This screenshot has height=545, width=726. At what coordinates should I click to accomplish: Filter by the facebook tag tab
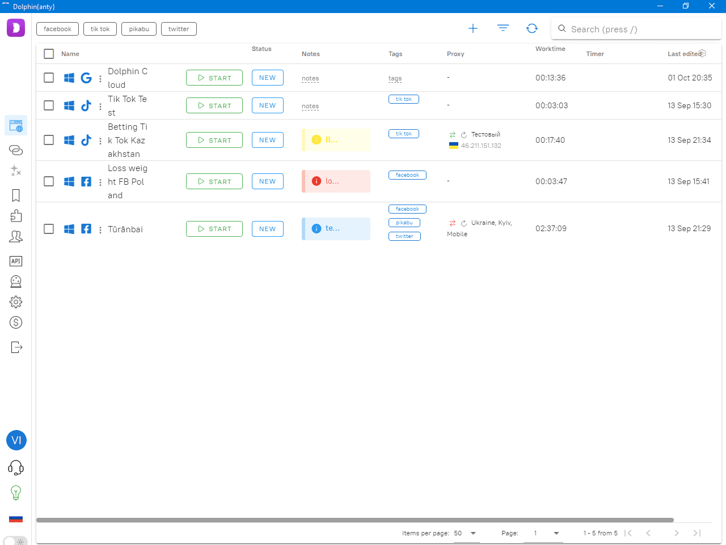click(x=57, y=29)
